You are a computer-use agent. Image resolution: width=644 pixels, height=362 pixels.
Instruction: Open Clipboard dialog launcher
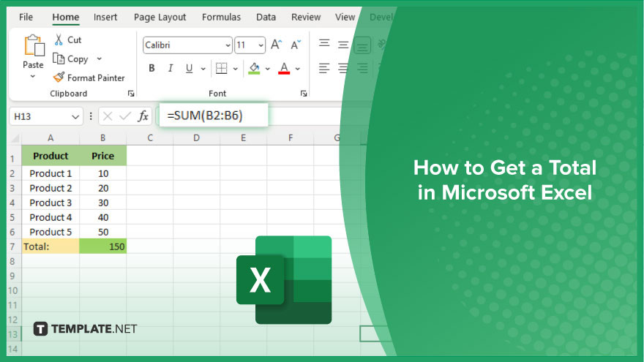click(x=131, y=94)
